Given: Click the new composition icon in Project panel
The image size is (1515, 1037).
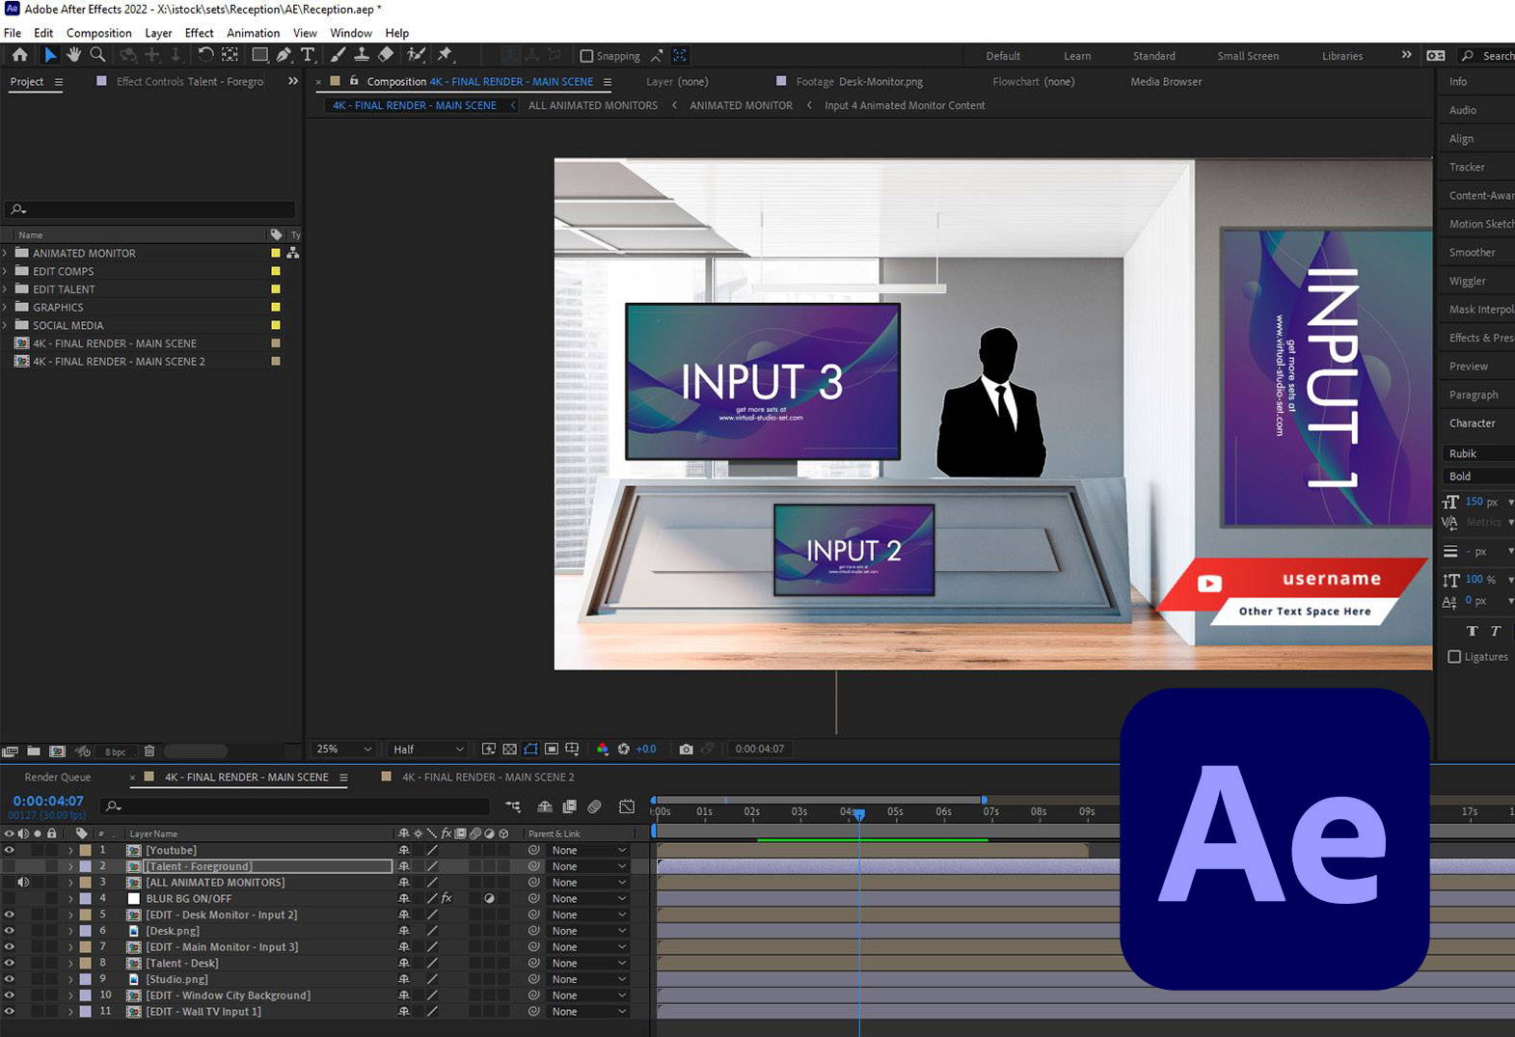Looking at the screenshot, I should 57,750.
